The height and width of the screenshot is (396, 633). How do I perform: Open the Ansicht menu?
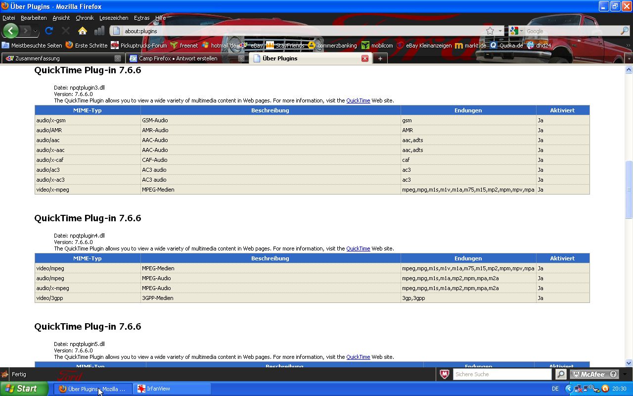coord(61,18)
